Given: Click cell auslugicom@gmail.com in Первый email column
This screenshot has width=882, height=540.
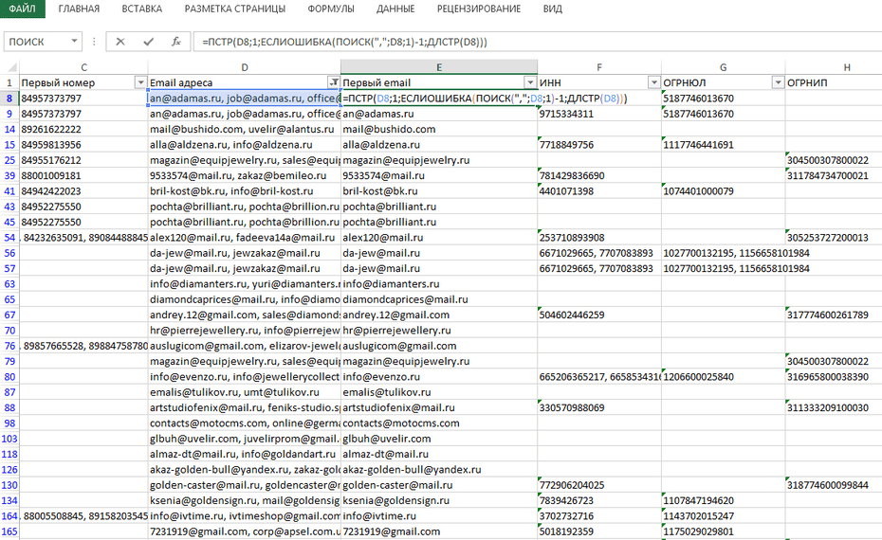Looking at the screenshot, I should (x=439, y=346).
